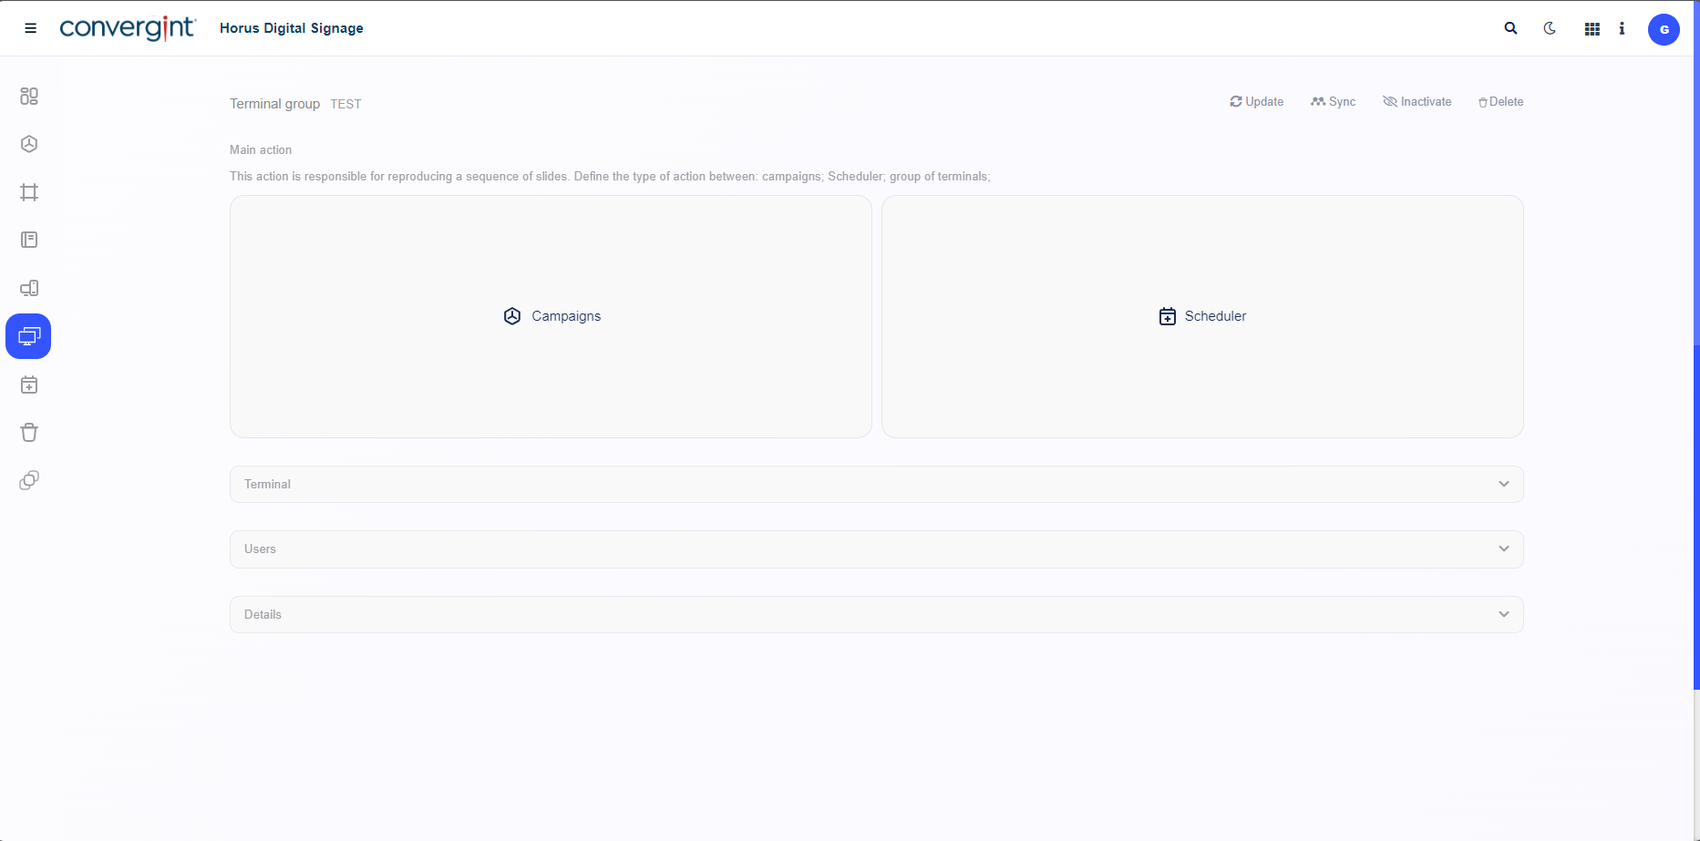
Task: Open the crop-frame icon in sidebar
Action: pyautogui.click(x=29, y=192)
